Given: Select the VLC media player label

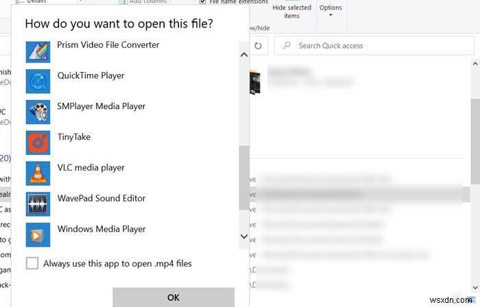Looking at the screenshot, I should coord(91,168).
